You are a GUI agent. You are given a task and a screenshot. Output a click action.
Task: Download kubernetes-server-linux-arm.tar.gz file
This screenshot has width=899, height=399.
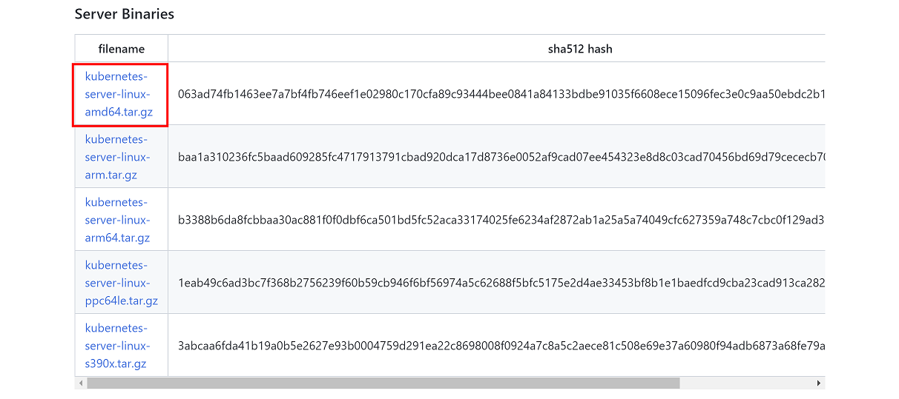point(117,157)
